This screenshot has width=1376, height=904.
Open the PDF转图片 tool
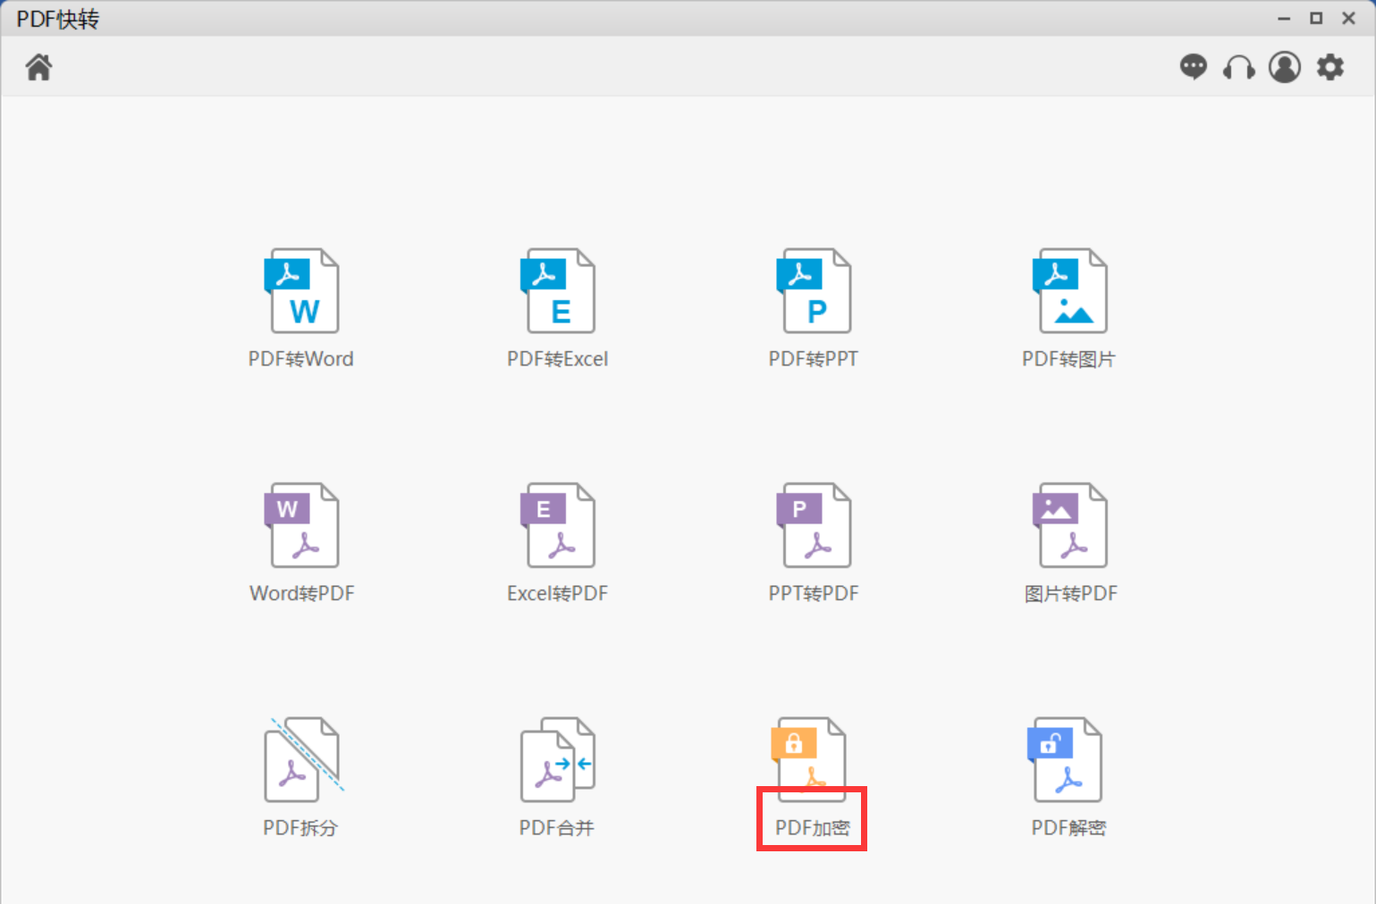(1070, 291)
